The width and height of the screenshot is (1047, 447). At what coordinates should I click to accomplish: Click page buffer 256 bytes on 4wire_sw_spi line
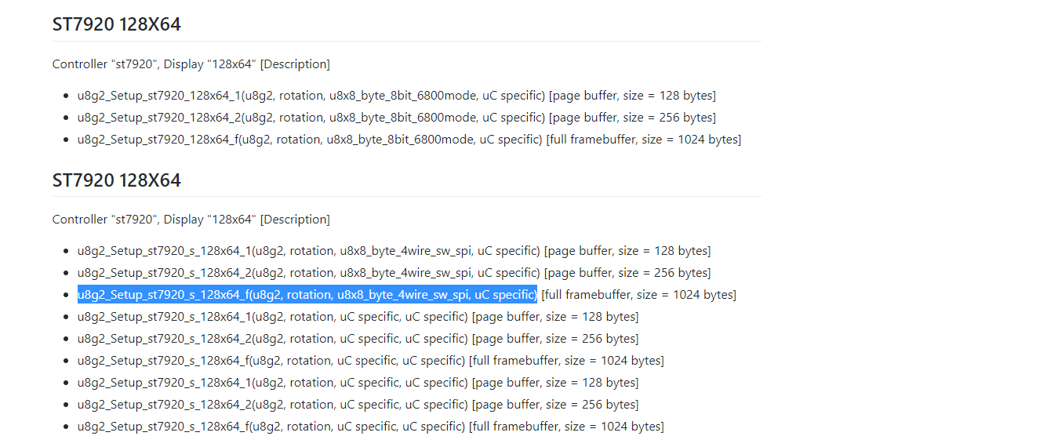click(627, 273)
